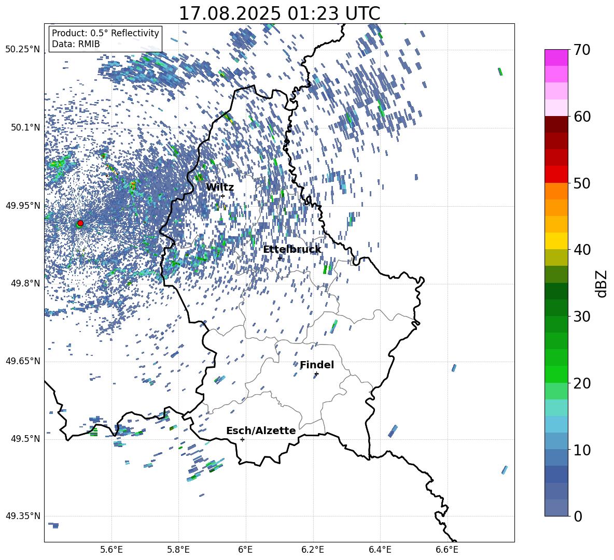Click the 6.4°E longitude label
The image size is (614, 560).
pyautogui.click(x=380, y=550)
